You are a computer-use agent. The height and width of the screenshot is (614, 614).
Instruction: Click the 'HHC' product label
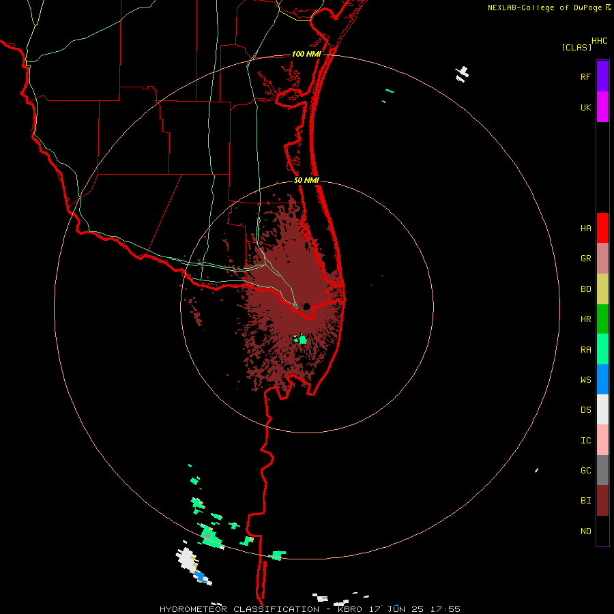click(600, 41)
